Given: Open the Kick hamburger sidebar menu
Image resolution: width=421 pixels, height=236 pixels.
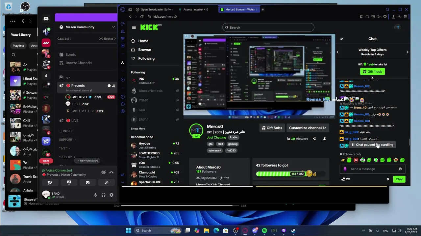Looking at the screenshot, I should click(134, 28).
